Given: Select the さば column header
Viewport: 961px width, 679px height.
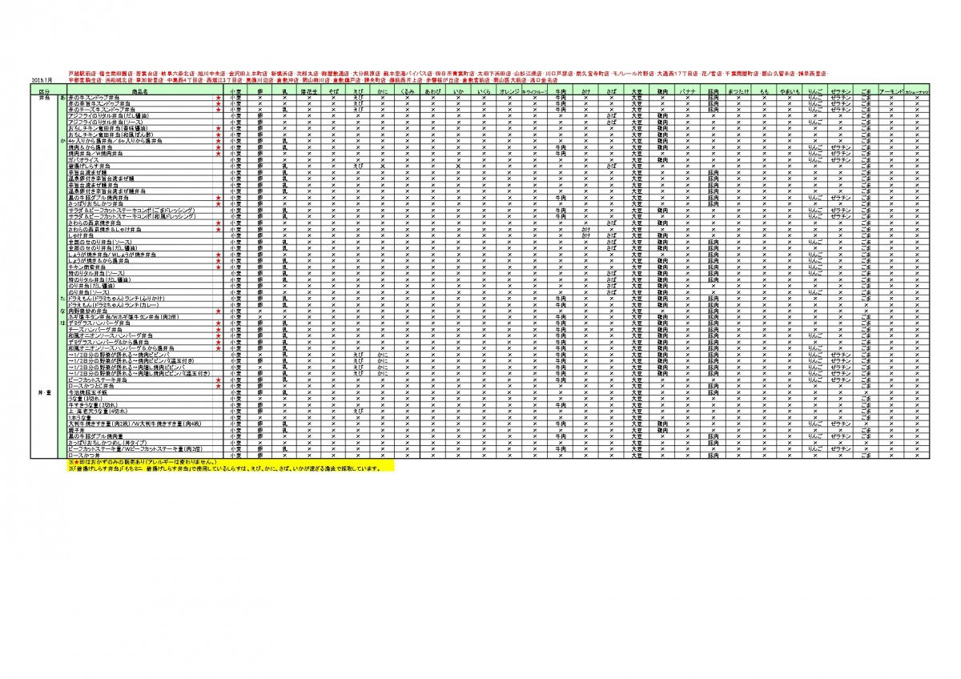Looking at the screenshot, I should point(611,92).
